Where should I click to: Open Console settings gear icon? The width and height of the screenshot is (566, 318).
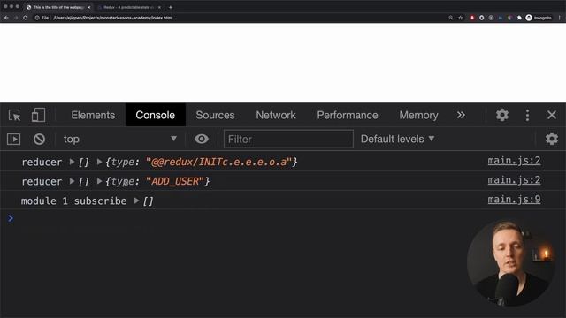point(552,139)
